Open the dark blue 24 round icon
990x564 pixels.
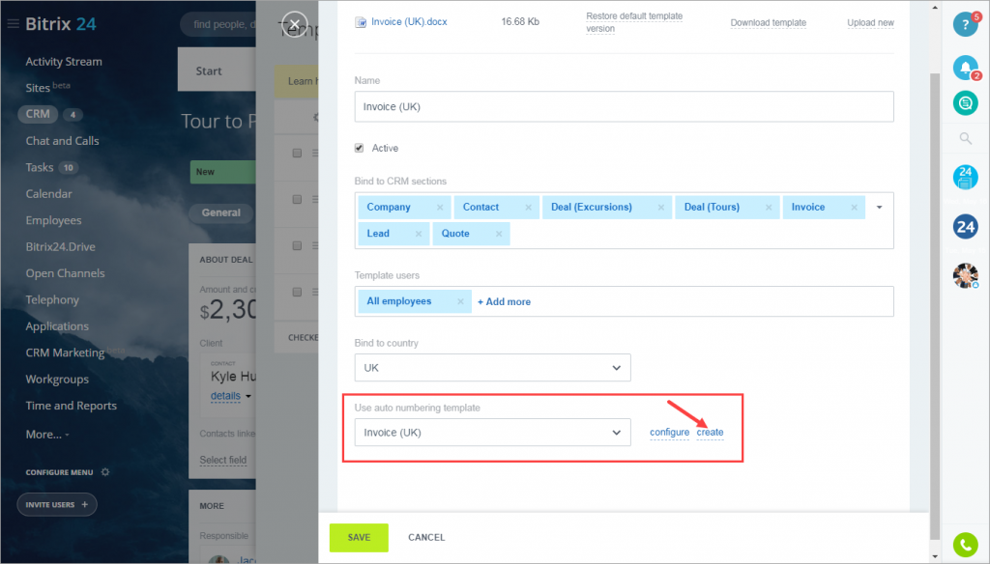point(965,227)
